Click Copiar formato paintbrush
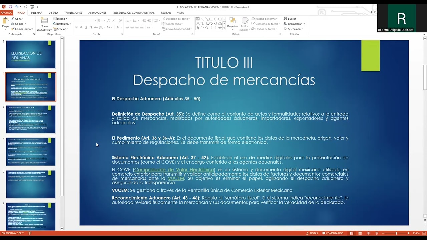This screenshot has width=427, height=240. [22, 29]
